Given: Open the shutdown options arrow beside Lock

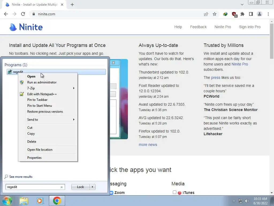Looking at the screenshot, I should coord(92,187).
